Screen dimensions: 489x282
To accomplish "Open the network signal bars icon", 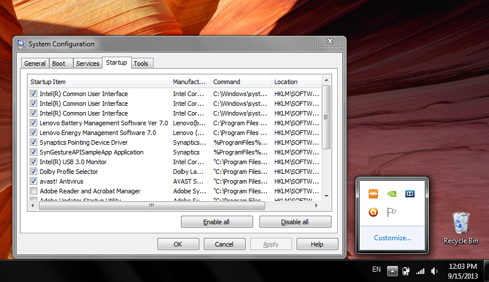I will [x=420, y=271].
